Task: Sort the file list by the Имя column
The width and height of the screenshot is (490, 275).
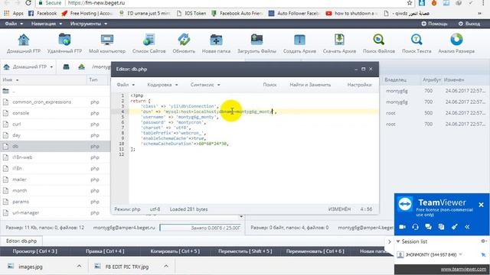Action: click(x=10, y=79)
